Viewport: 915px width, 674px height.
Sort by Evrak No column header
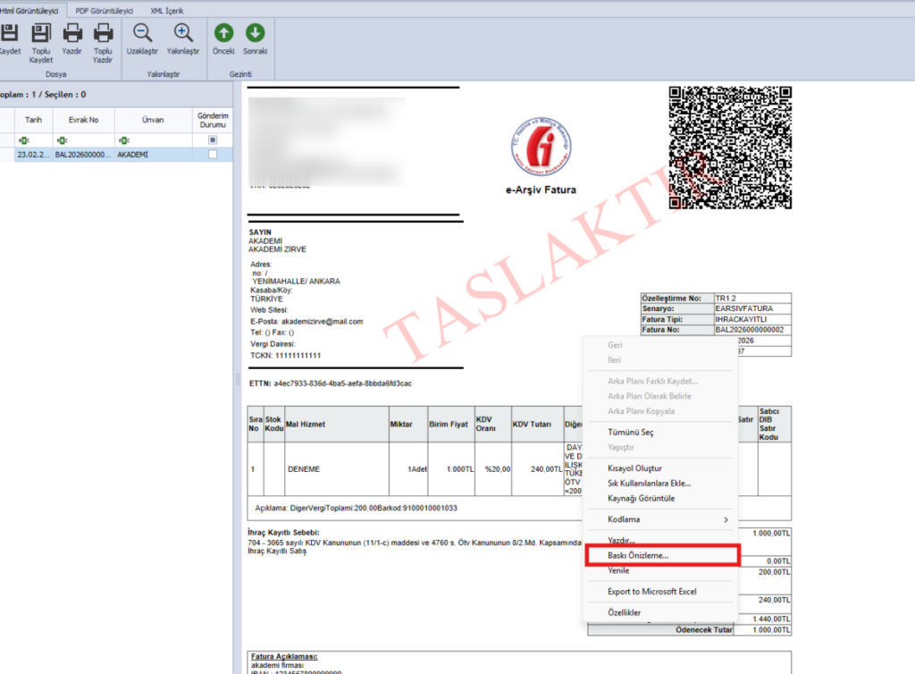(83, 120)
